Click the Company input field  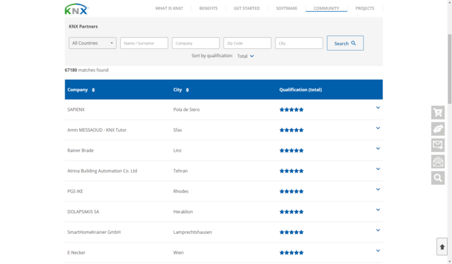[196, 43]
